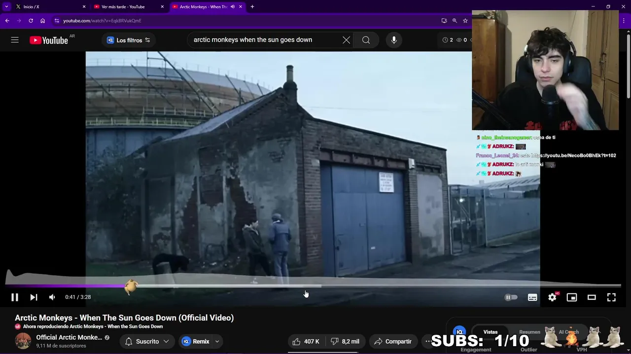This screenshot has height=354, width=631.
Task: Open the Suscrito notification dropdown
Action: click(x=147, y=341)
